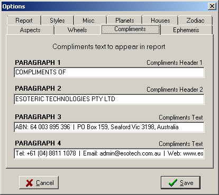Click the Compliments tab
The image size is (219, 195).
tap(130, 29)
